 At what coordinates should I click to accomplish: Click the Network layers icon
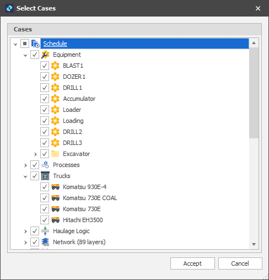coord(45,242)
